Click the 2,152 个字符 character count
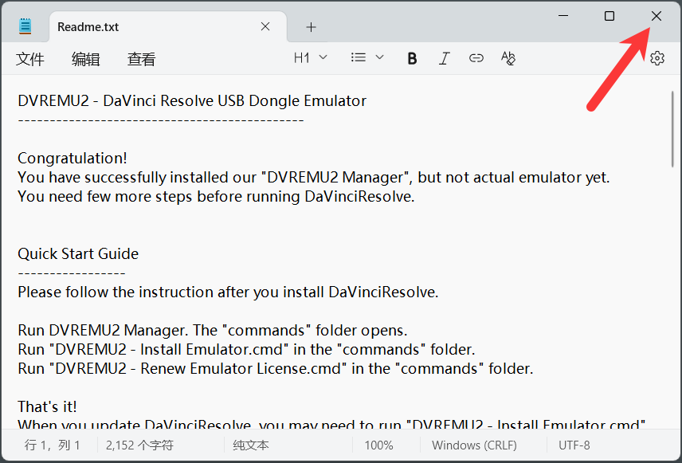This screenshot has height=463, width=682. (139, 445)
